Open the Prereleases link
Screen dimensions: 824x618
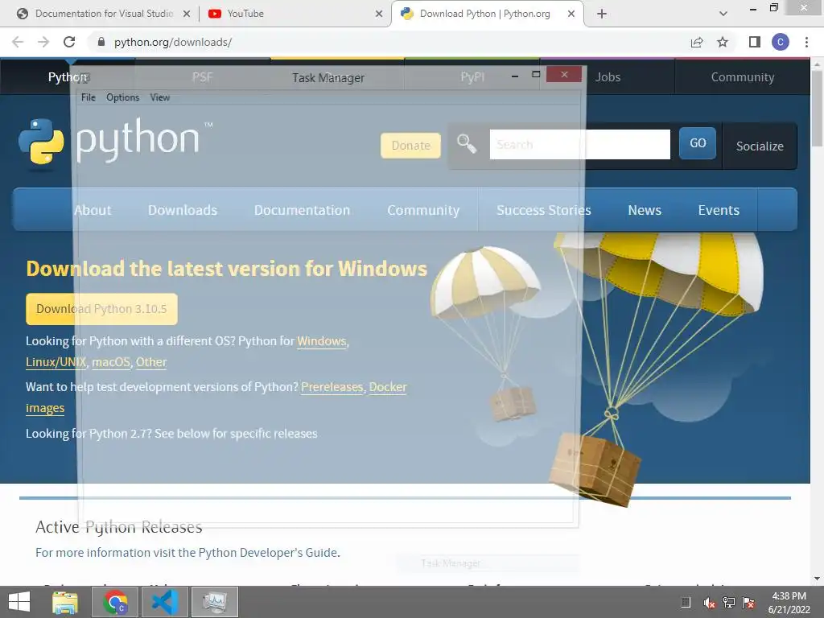point(332,387)
